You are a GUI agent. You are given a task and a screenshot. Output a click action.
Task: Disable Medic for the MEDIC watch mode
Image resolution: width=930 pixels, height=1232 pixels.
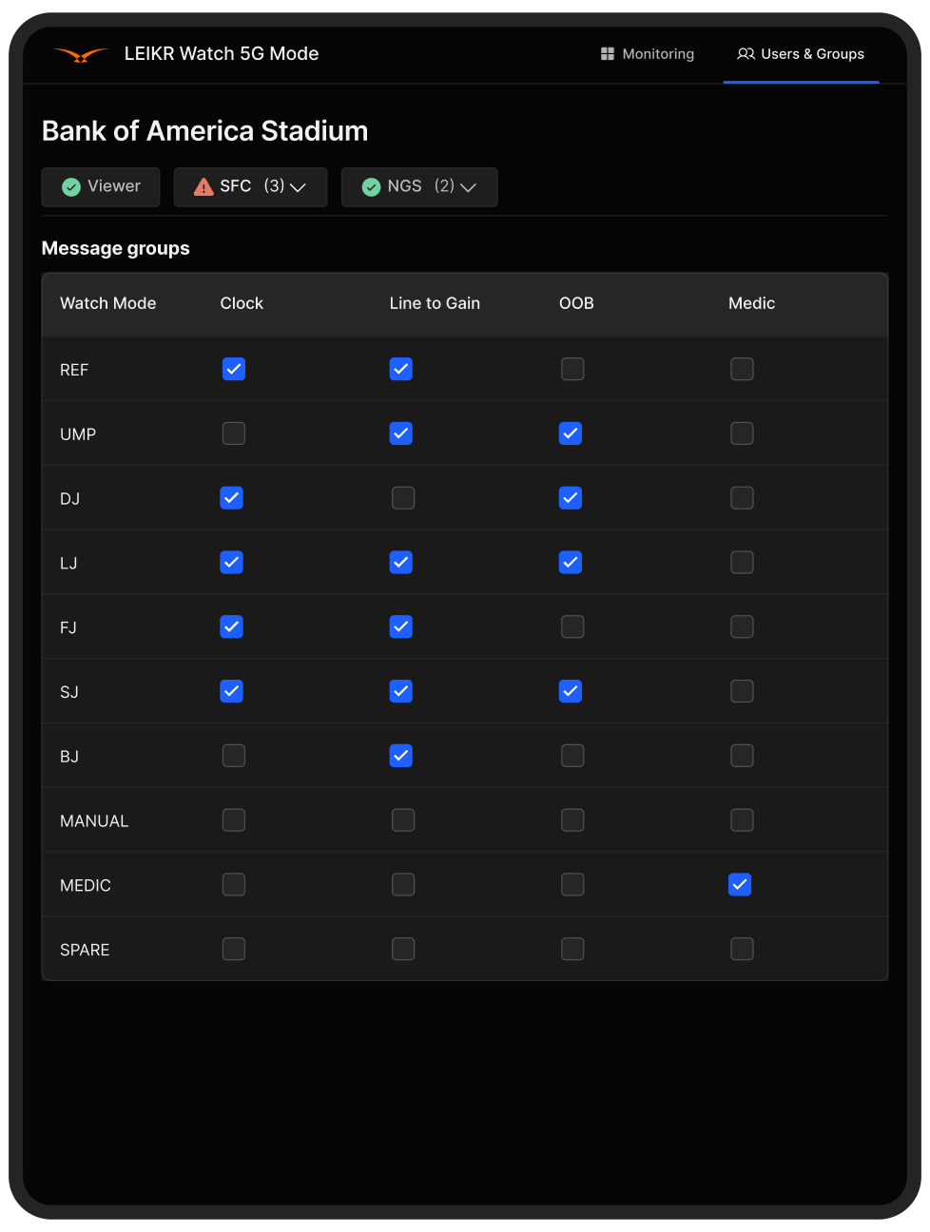(739, 884)
